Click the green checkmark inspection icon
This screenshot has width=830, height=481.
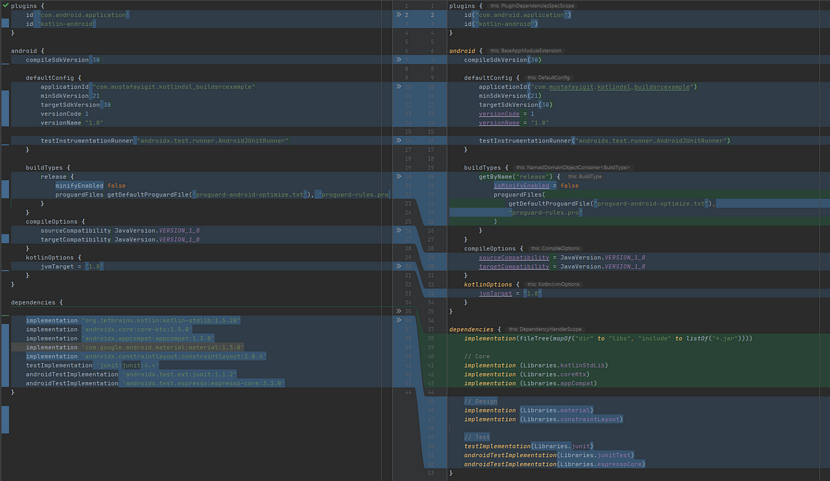click(x=5, y=5)
